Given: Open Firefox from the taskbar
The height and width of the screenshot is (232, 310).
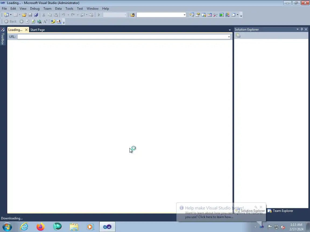Looking at the screenshot, I should pyautogui.click(x=41, y=227).
